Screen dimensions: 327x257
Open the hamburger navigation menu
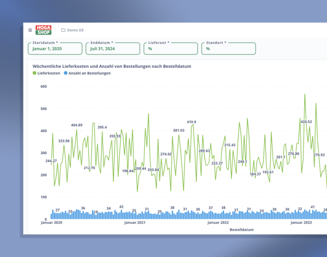pyautogui.click(x=30, y=30)
